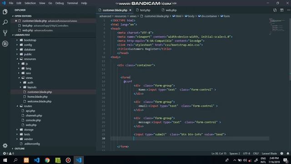Change language mode Laravel Blade
This screenshot has width=291, height=164.
[269, 154]
